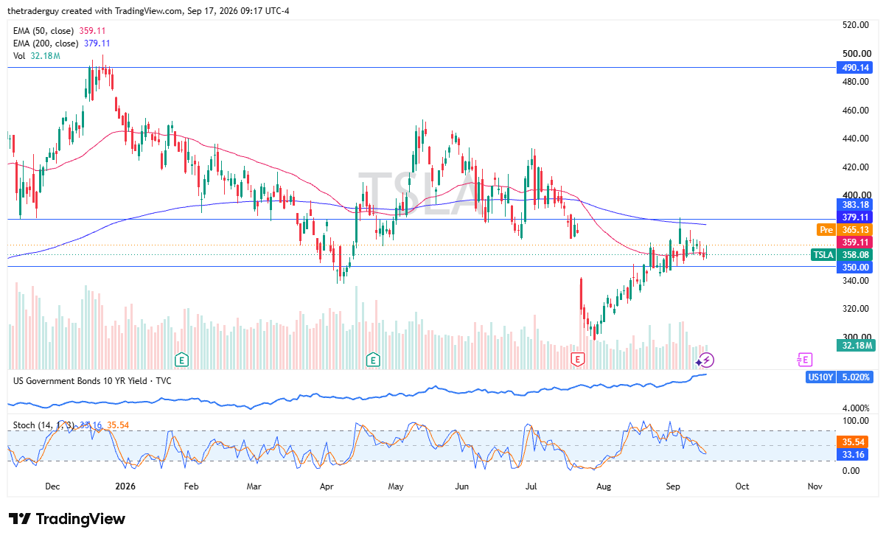Screen dimensions: 886x541
Task: Click the 420.00 price axis label
Action: click(856, 167)
